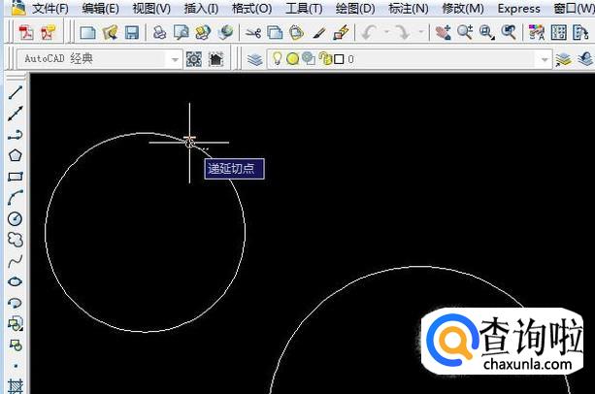This screenshot has width=595, height=394.
Task: Click the layer color square swatch
Action: tap(339, 59)
